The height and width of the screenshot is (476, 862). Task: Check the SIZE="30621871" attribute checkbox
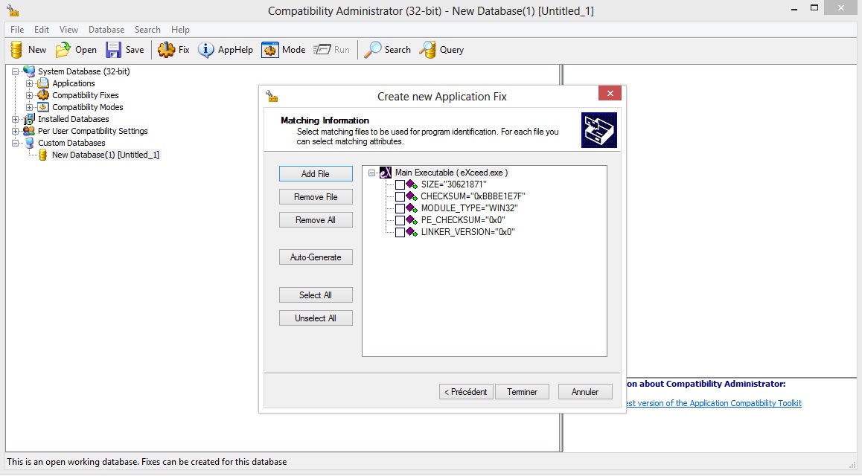point(400,184)
